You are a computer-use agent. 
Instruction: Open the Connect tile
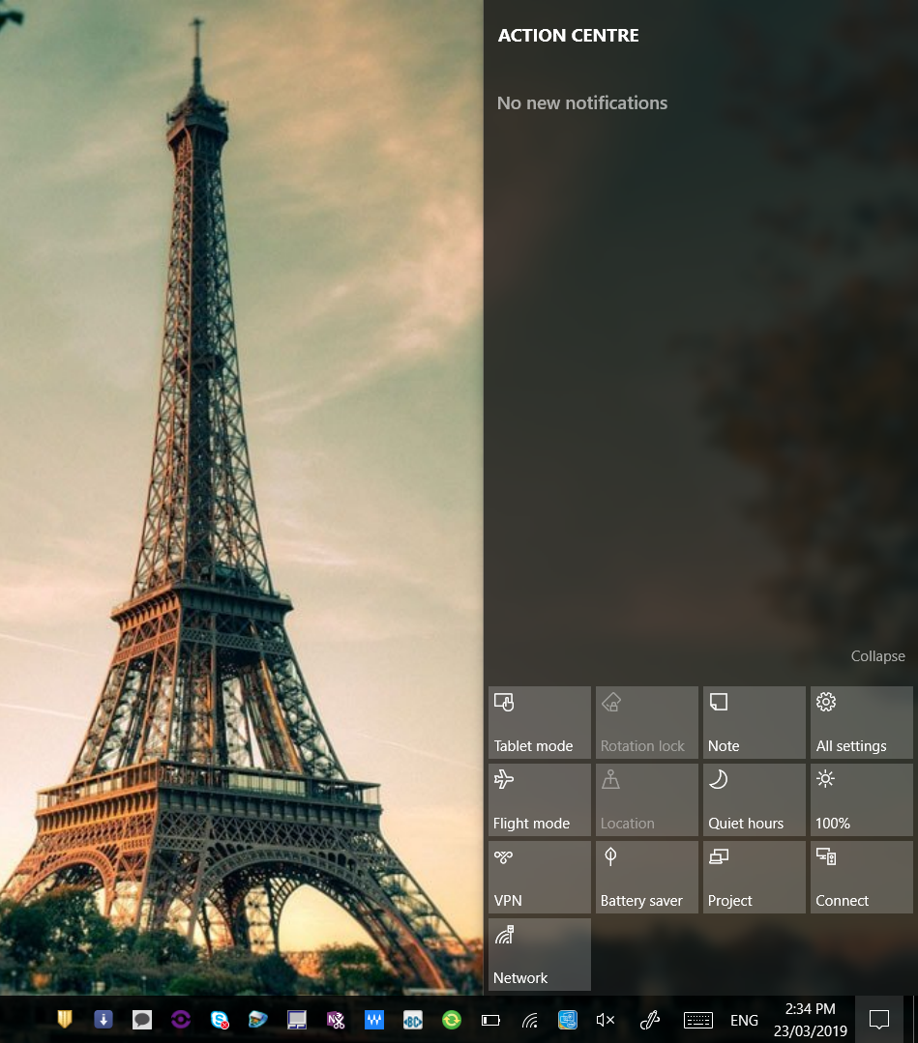pyautogui.click(x=861, y=877)
